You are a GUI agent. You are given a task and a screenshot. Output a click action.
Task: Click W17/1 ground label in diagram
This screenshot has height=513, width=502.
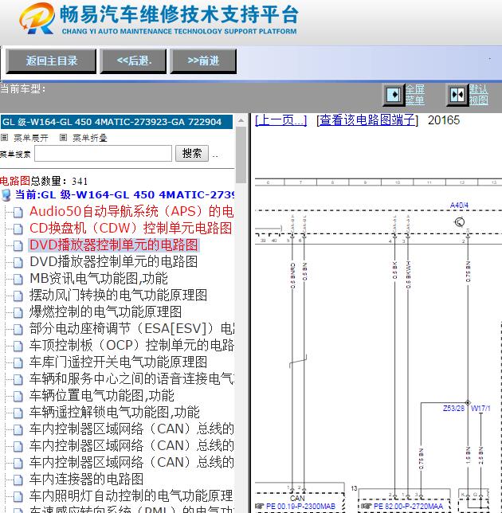[480, 408]
